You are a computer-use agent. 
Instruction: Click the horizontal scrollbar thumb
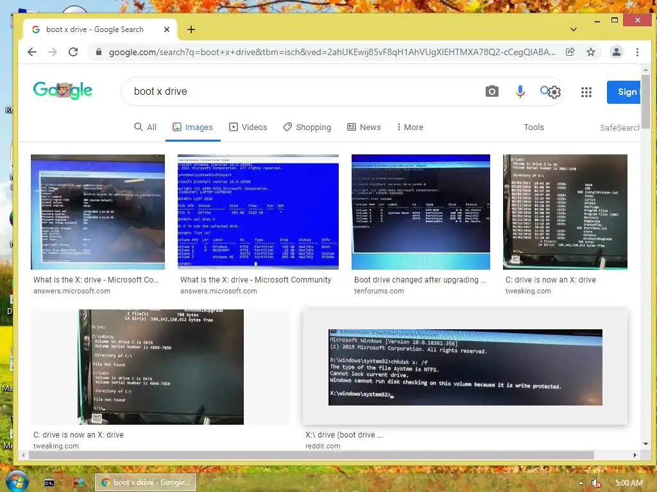pyautogui.click(x=311, y=455)
